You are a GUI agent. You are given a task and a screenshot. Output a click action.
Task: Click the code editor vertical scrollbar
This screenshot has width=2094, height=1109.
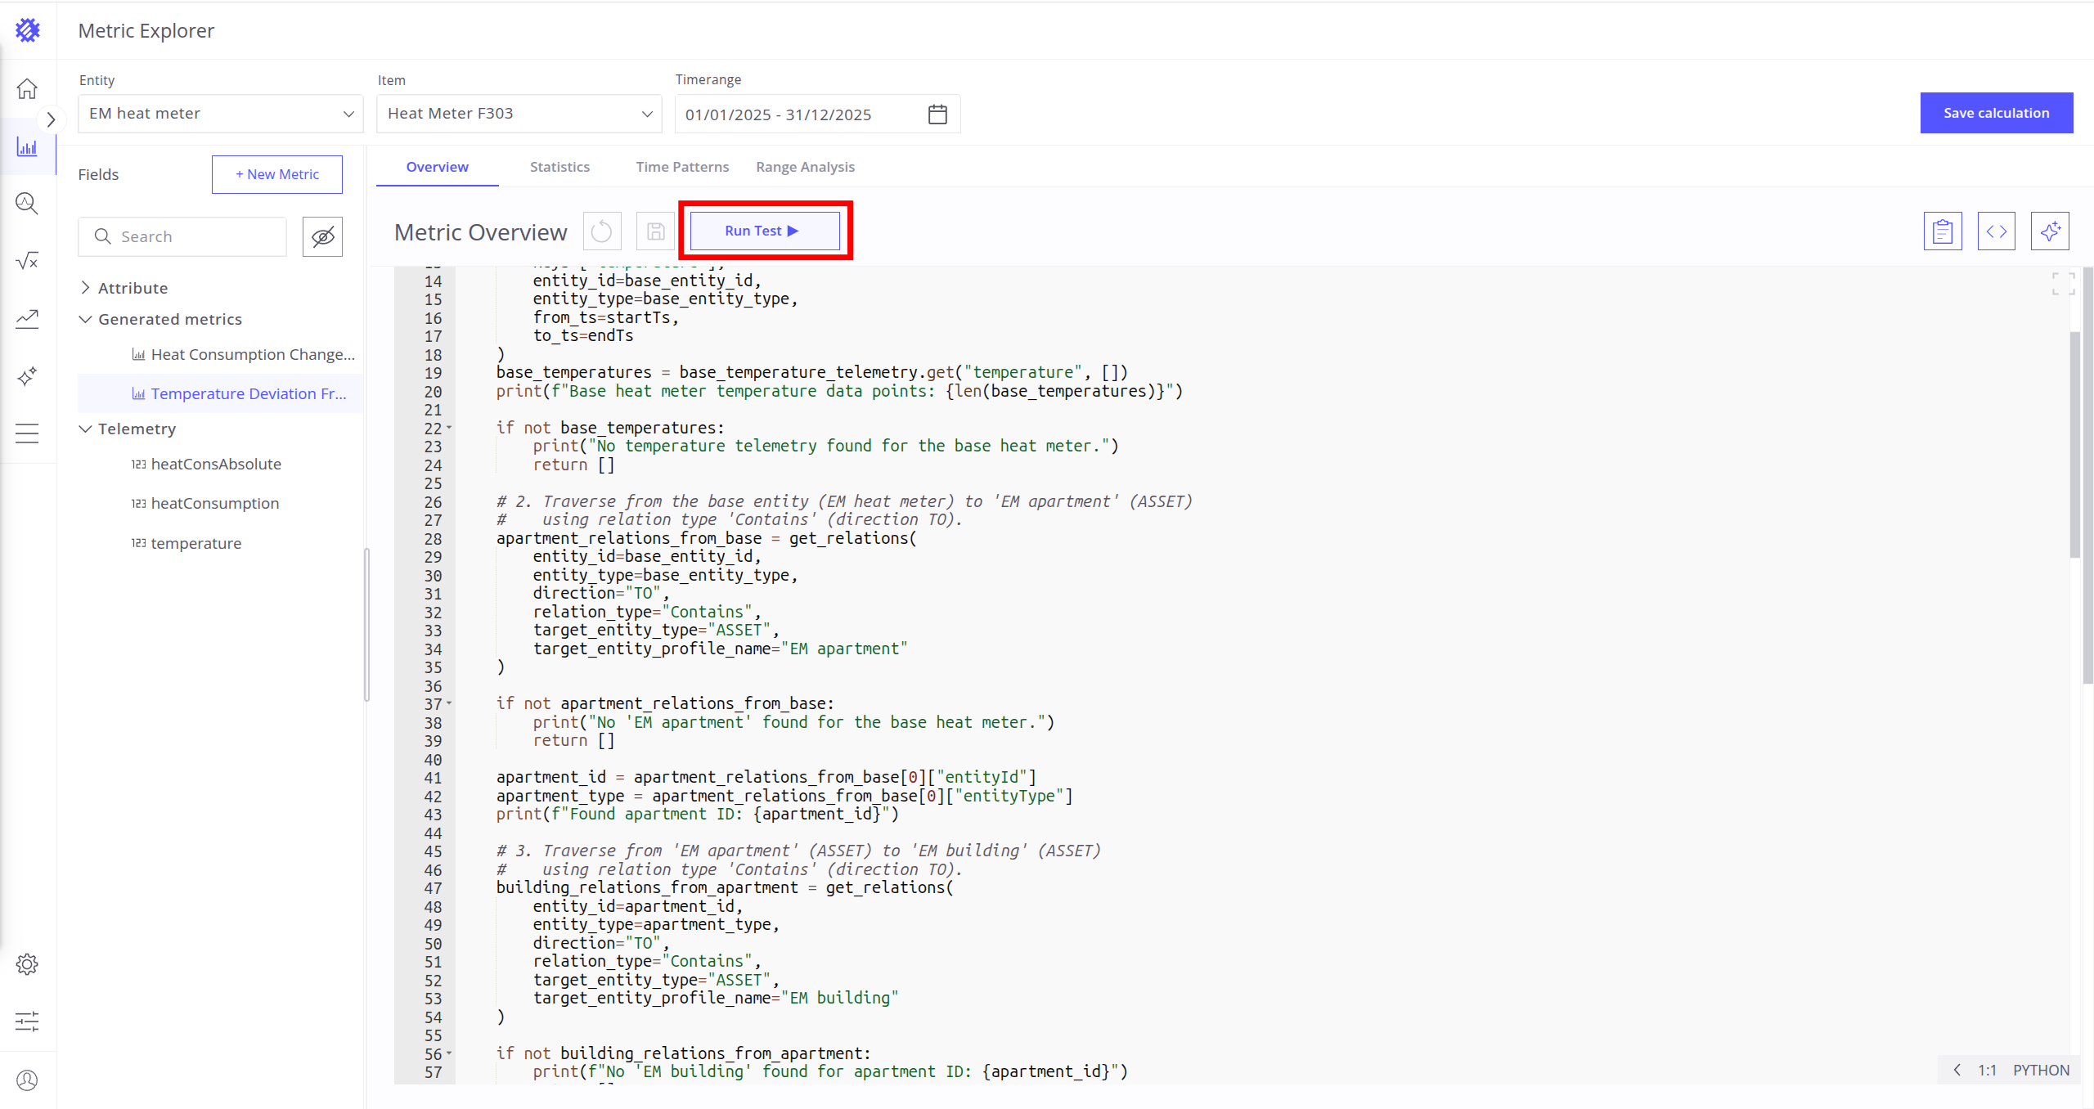(2074, 445)
